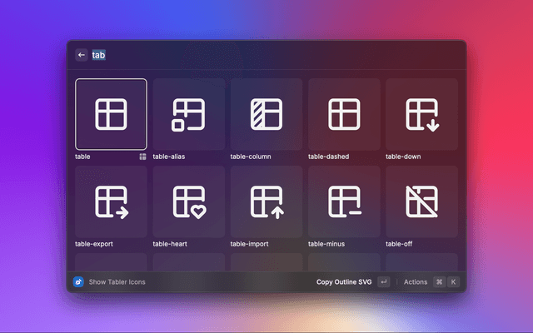Screen dimensions: 533x333
Task: Go back using the left arrow button
Action: [x=82, y=55]
